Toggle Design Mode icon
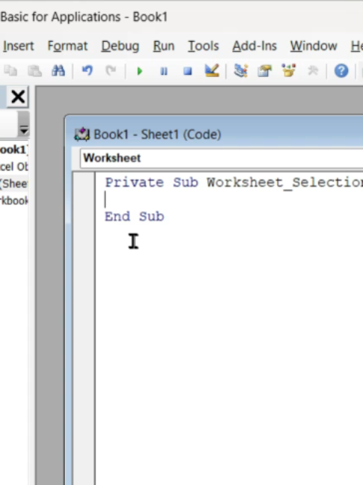The width and height of the screenshot is (363, 485). (212, 71)
